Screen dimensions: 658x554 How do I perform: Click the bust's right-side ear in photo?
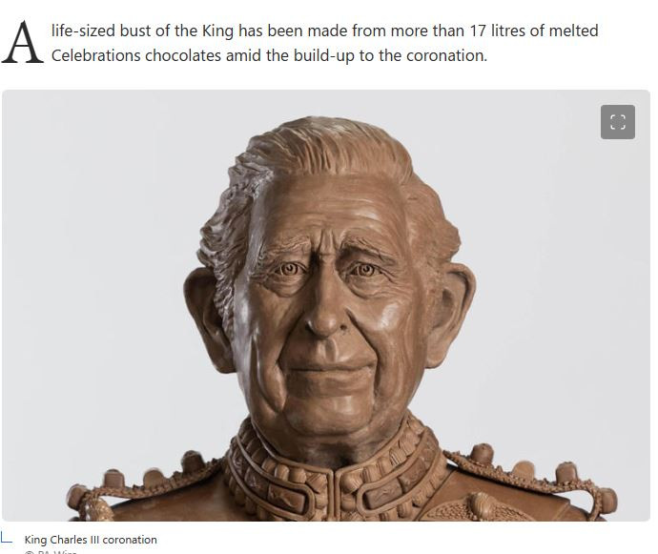(451, 315)
